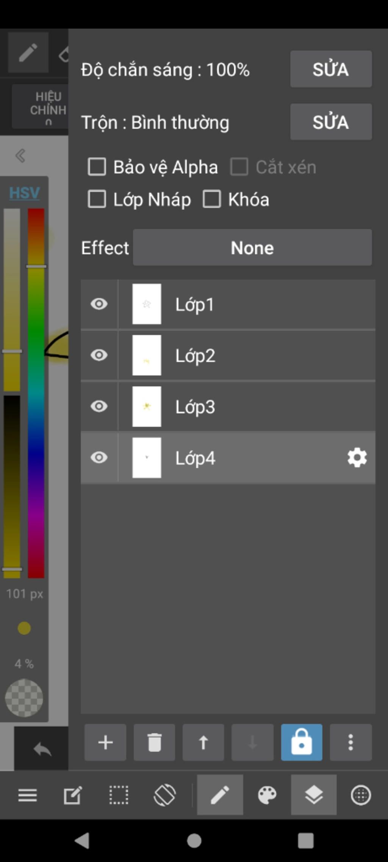Check the Lớp Nháp checkbox
The image size is (388, 862).
[97, 199]
